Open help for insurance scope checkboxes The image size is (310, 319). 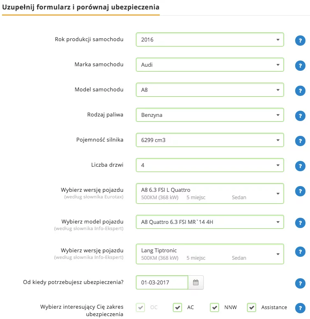(300, 308)
